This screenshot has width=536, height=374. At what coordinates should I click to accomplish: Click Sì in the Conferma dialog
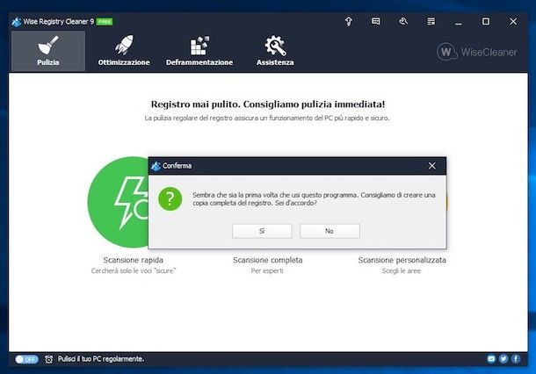262,231
